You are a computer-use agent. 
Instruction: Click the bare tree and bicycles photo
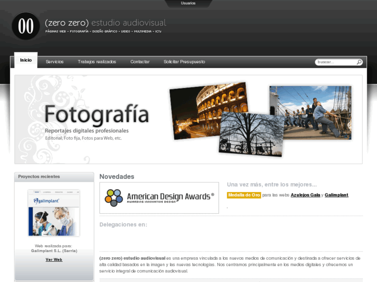pos(252,135)
